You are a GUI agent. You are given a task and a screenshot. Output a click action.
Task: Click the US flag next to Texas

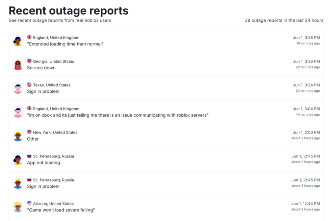[29, 85]
